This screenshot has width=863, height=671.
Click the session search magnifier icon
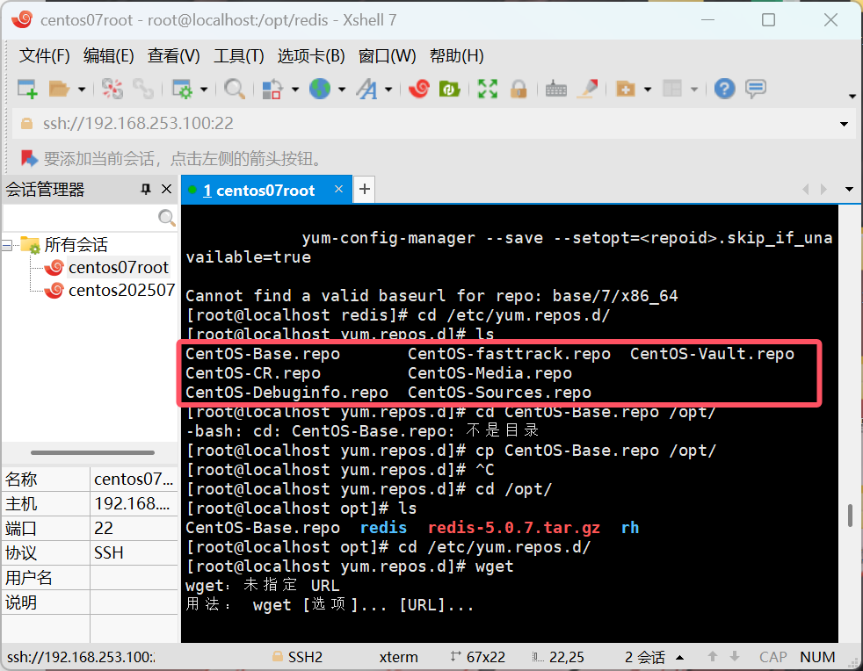click(167, 218)
